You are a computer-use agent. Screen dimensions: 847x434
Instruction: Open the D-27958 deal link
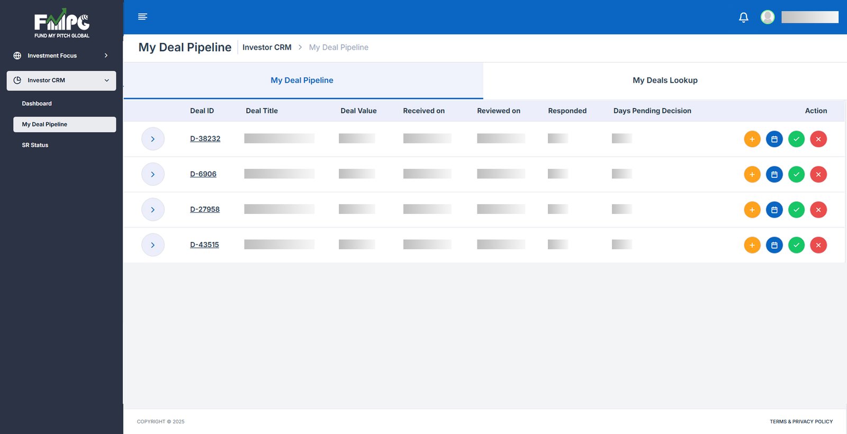(x=205, y=210)
